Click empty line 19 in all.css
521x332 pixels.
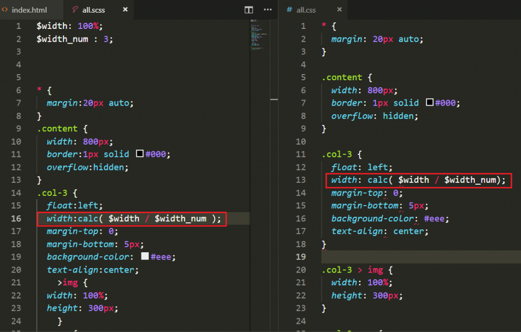(x=421, y=257)
